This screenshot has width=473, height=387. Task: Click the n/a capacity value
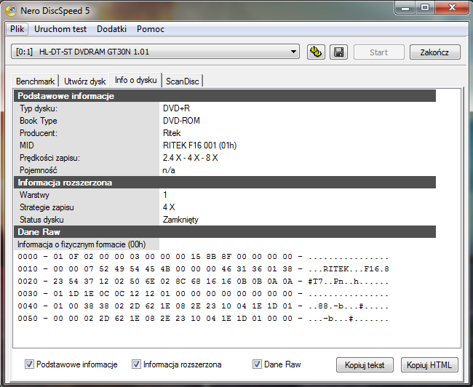pyautogui.click(x=169, y=170)
